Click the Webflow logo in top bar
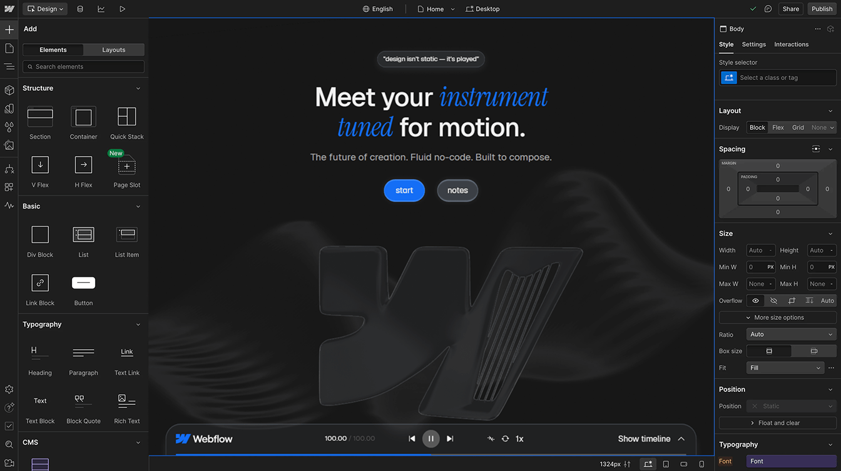The width and height of the screenshot is (841, 471). [x=9, y=9]
